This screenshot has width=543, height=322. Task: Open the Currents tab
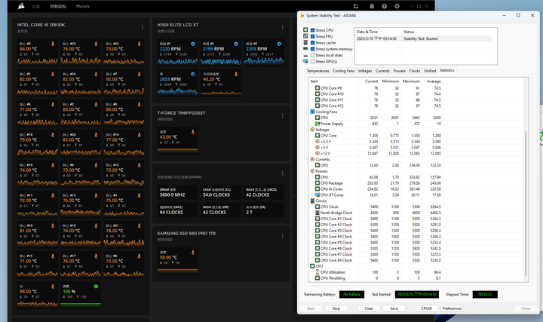[382, 71]
